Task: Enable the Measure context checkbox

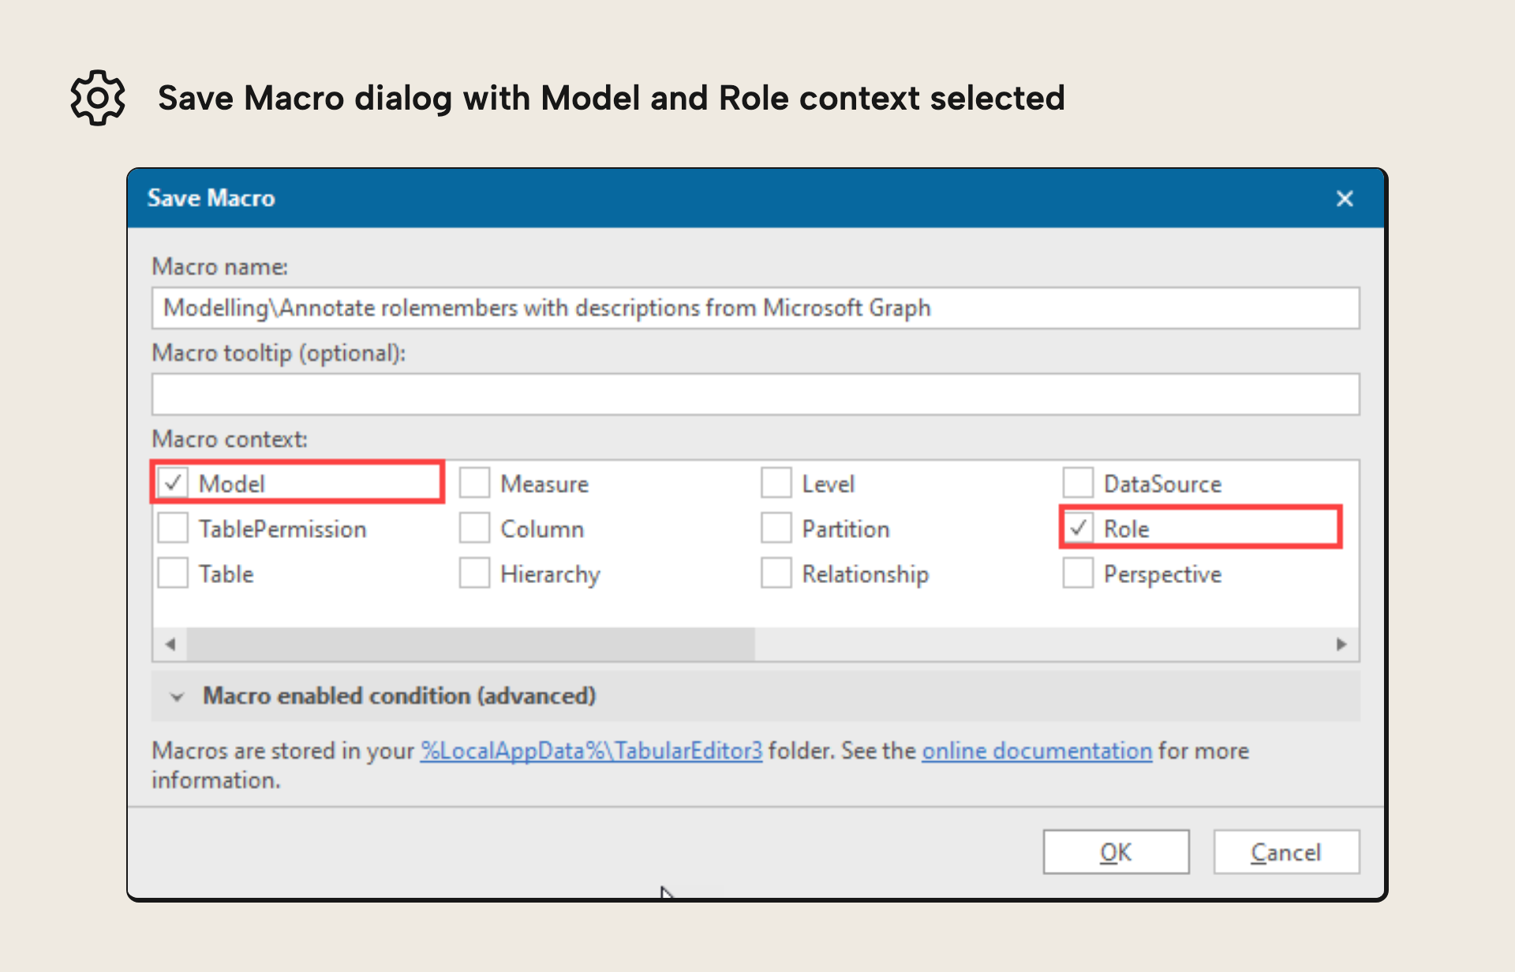Action: click(474, 483)
